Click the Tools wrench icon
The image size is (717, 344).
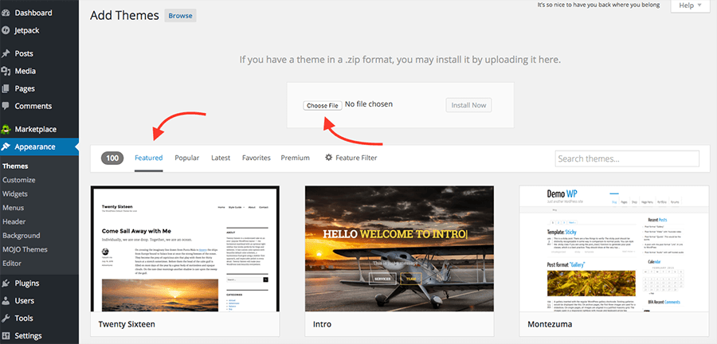6,318
